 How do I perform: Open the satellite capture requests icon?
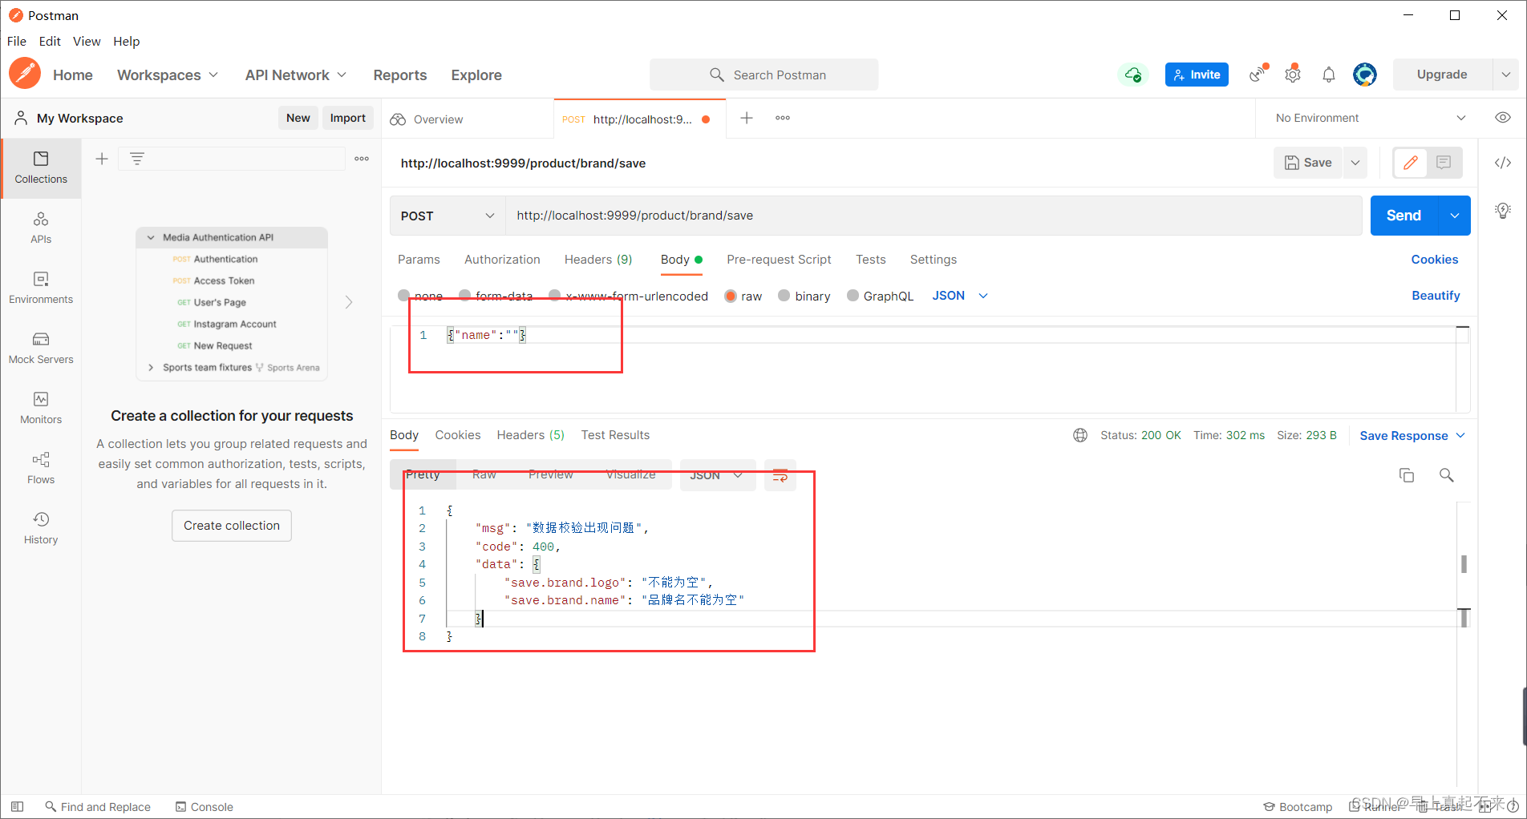(1258, 74)
